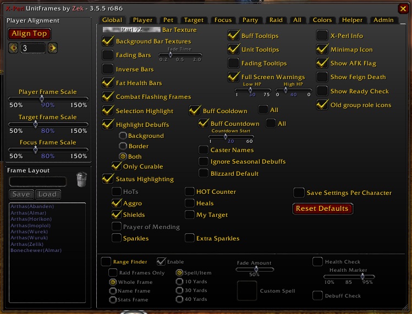Uncheck Fat Health Bars option

(x=108, y=82)
